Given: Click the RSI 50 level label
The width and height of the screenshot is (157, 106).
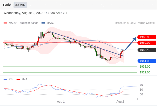Looking at the screenshot, I should pyautogui.click(x=141, y=90).
